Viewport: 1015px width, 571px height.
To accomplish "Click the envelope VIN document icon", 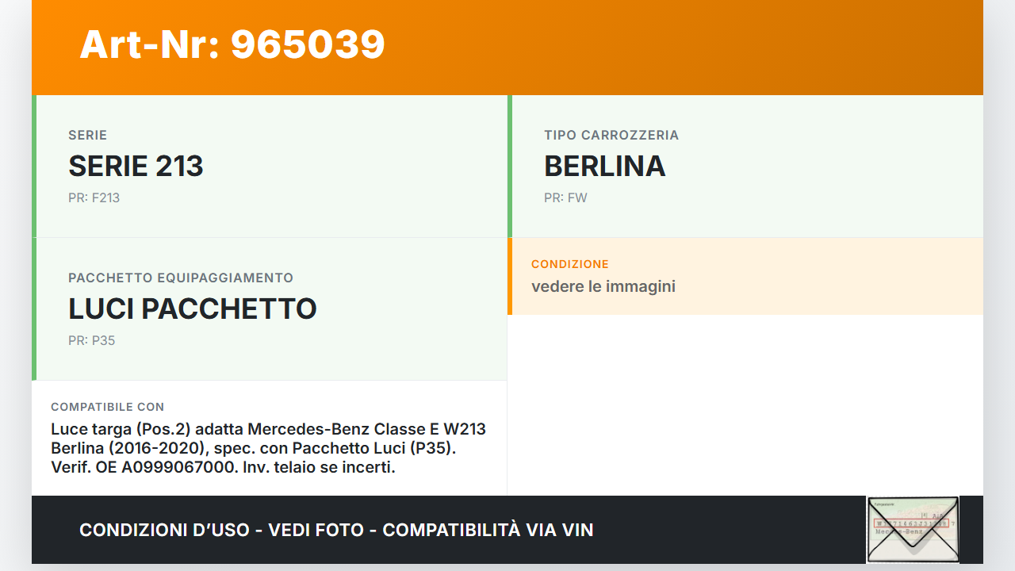I will point(913,529).
